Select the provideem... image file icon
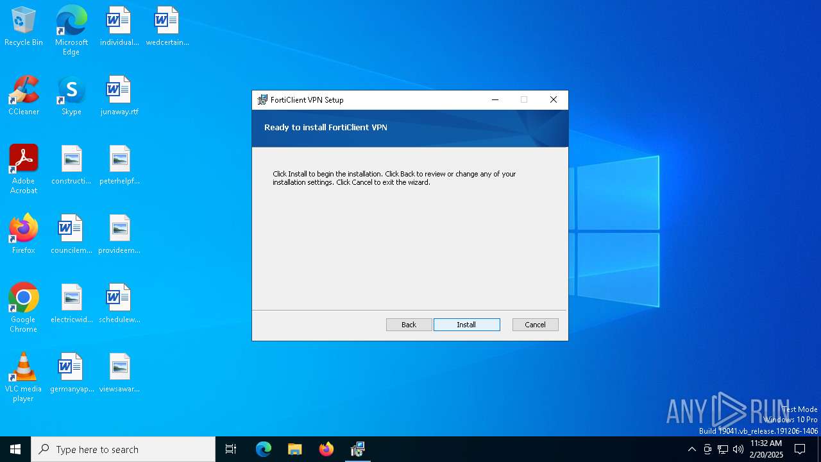The height and width of the screenshot is (462, 821). click(x=119, y=235)
